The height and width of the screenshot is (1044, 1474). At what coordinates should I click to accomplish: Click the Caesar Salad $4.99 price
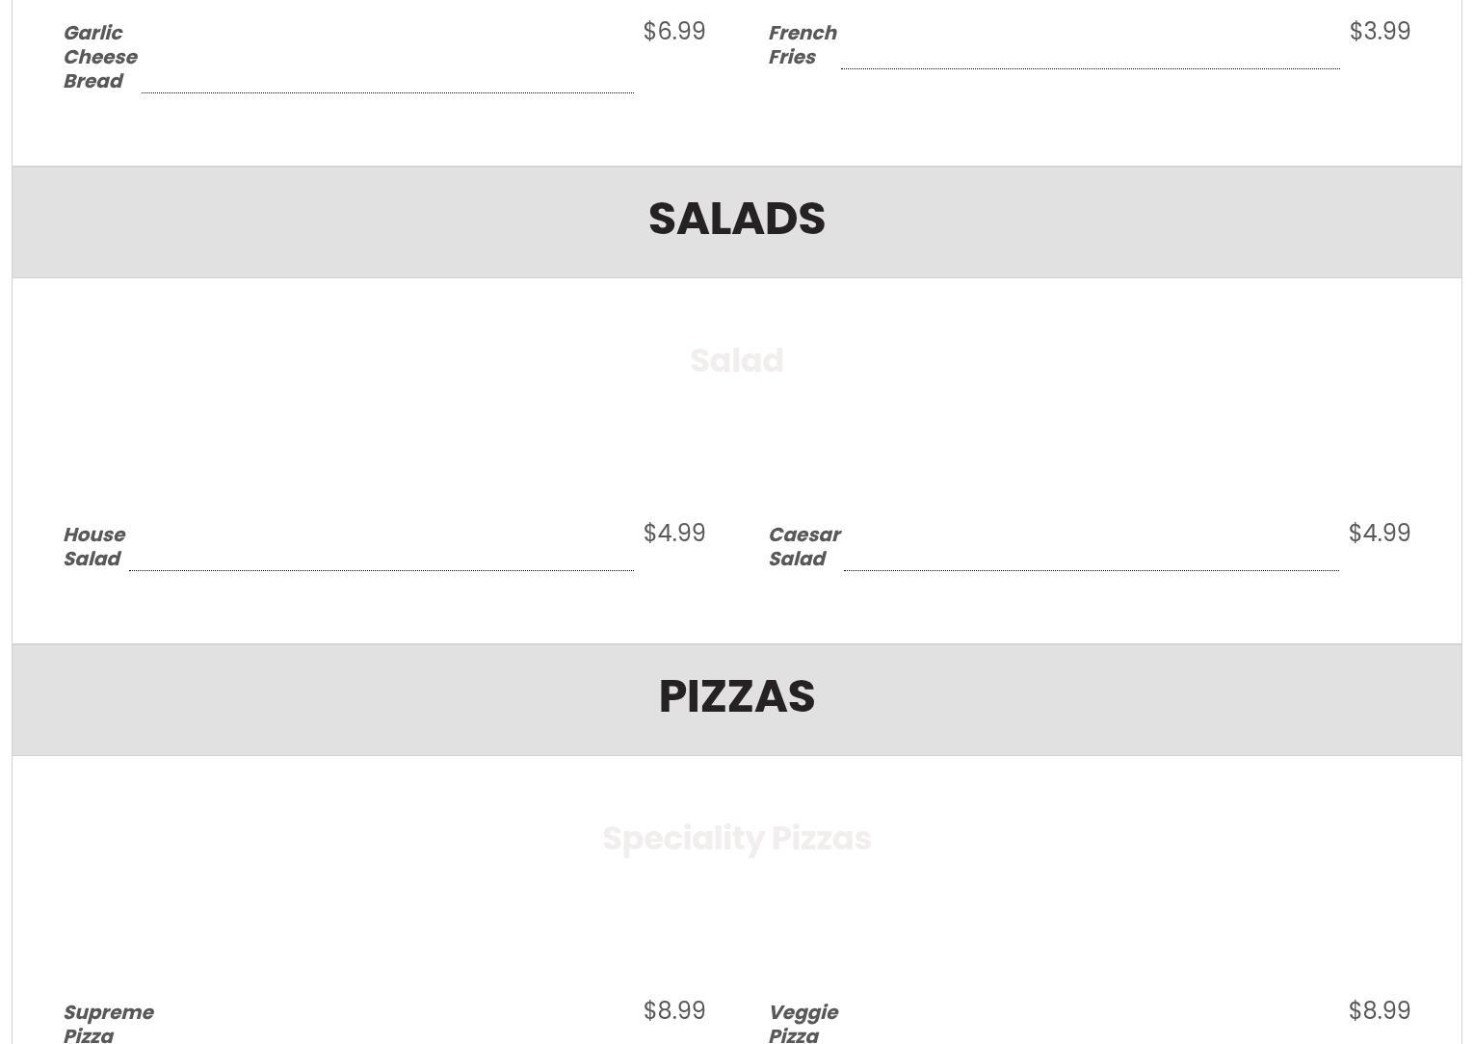(1380, 534)
